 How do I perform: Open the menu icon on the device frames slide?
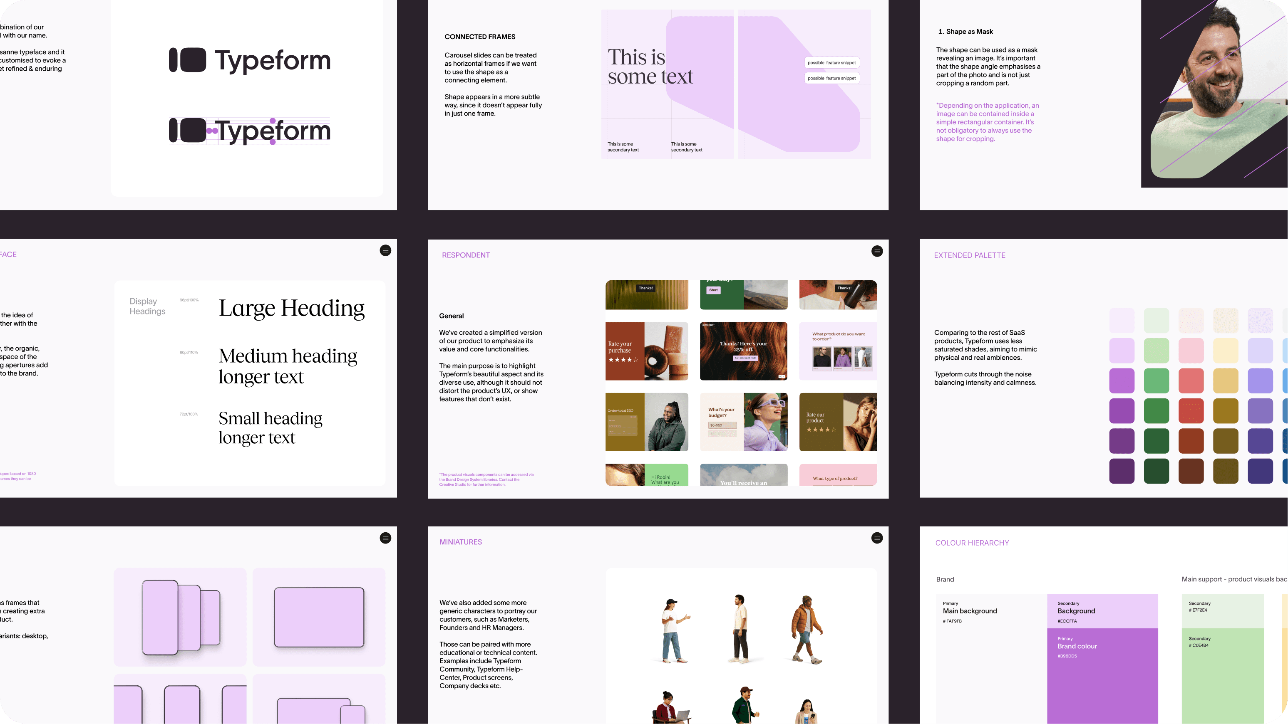385,538
